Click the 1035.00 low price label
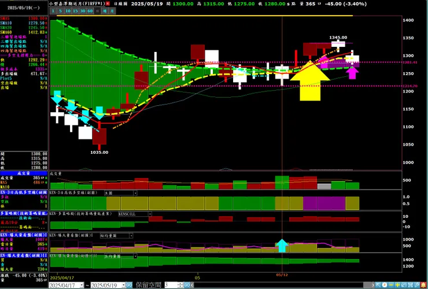Screen dimensions: 428x289 click(99, 152)
